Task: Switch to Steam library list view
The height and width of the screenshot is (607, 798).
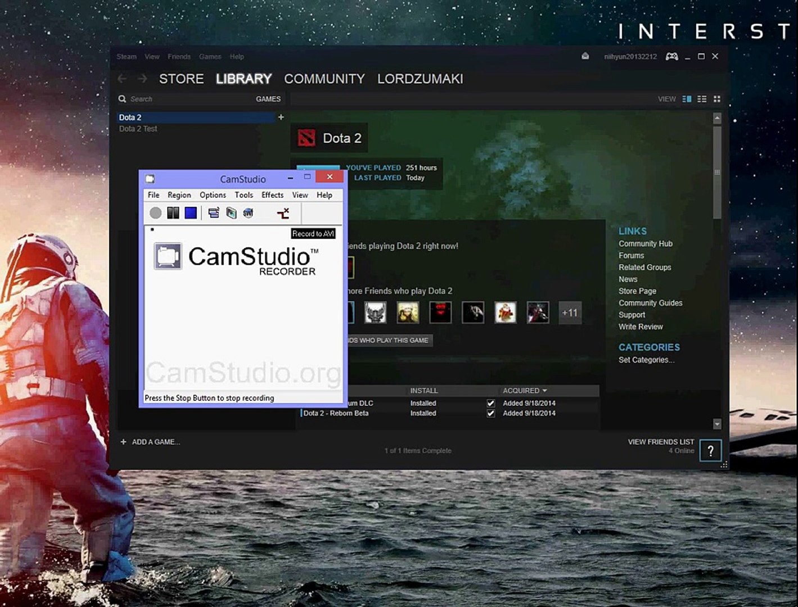Action: point(702,99)
